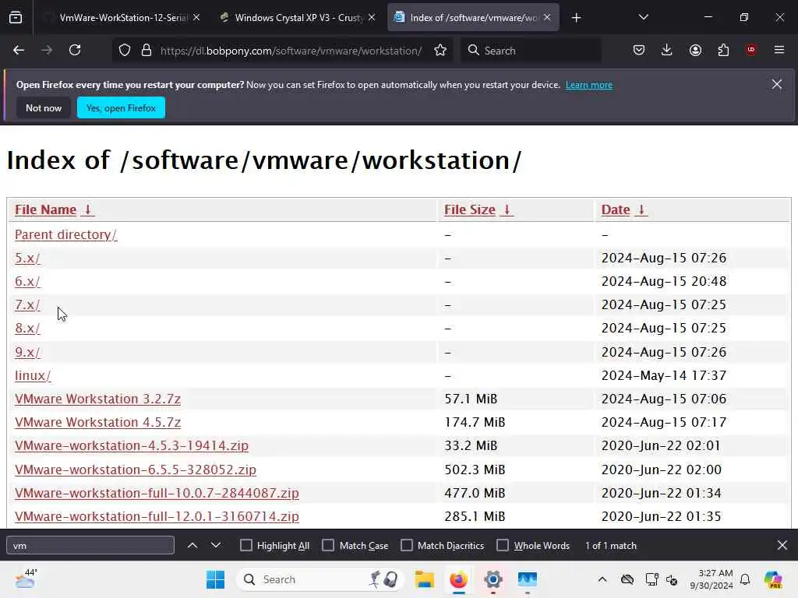Dismiss the Open Firefox notification bar
798x598 pixels.
coord(777,84)
